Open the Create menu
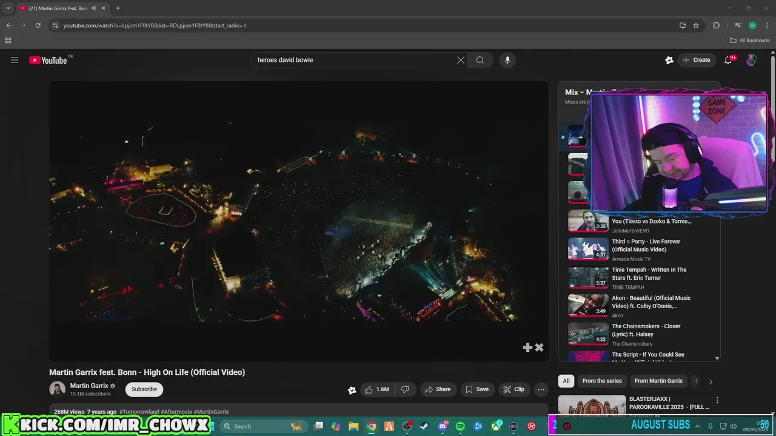776x436 pixels. tap(697, 60)
